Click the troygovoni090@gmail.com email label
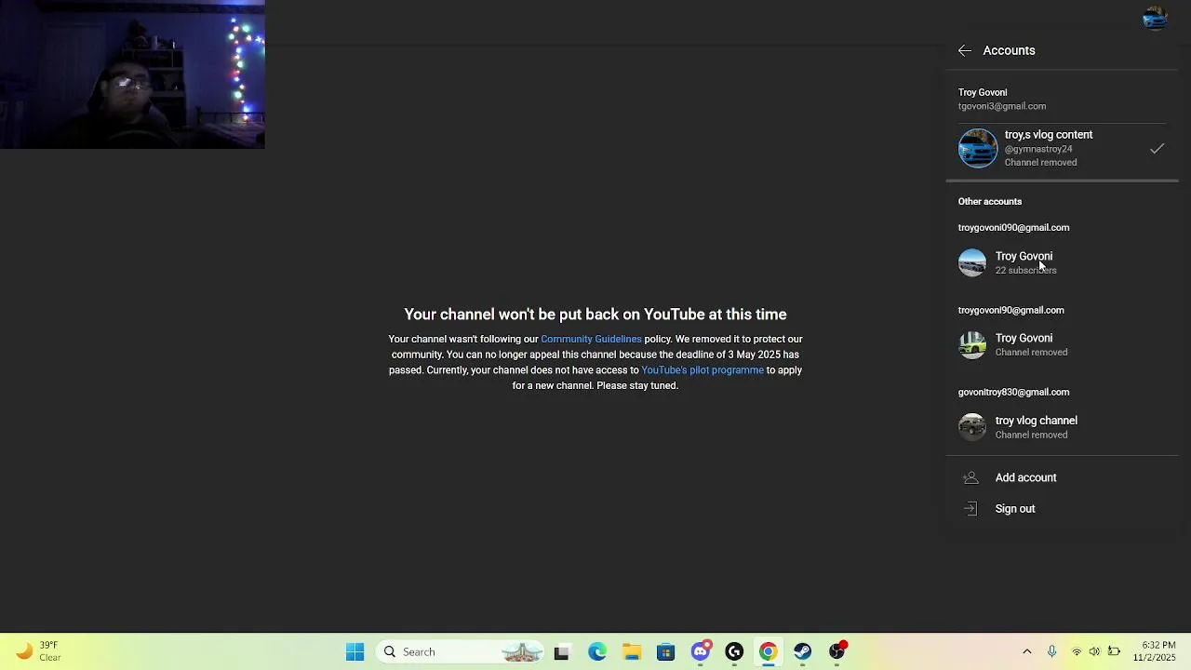 [1013, 227]
